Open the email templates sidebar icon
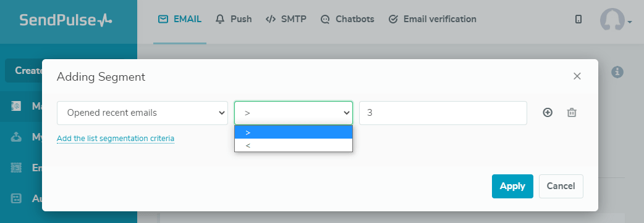 coord(16,168)
